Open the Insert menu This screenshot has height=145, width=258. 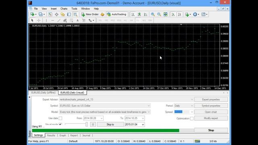(x=54, y=9)
